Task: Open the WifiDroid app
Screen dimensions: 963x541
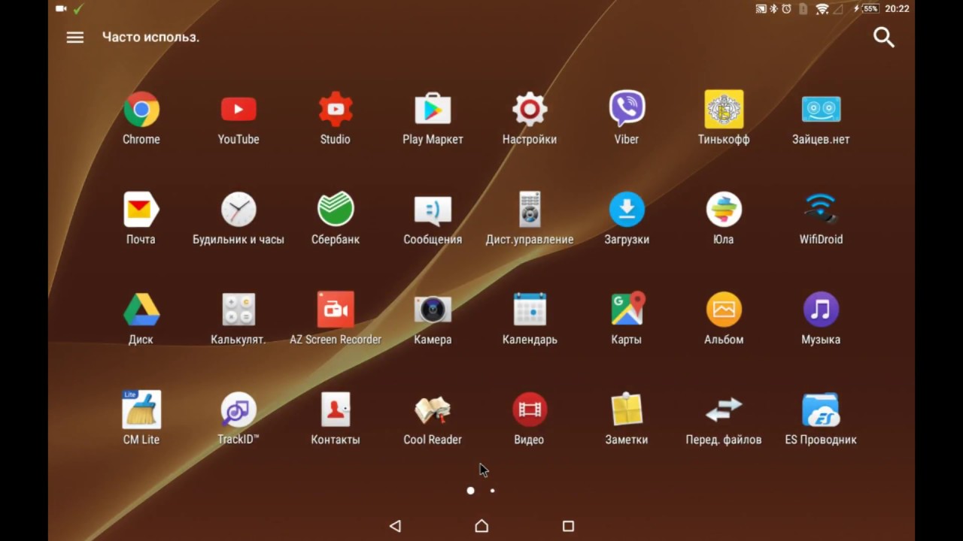Action: coord(821,210)
